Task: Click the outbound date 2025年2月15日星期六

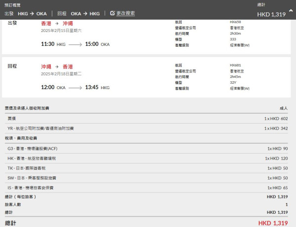Action: (x=61, y=31)
